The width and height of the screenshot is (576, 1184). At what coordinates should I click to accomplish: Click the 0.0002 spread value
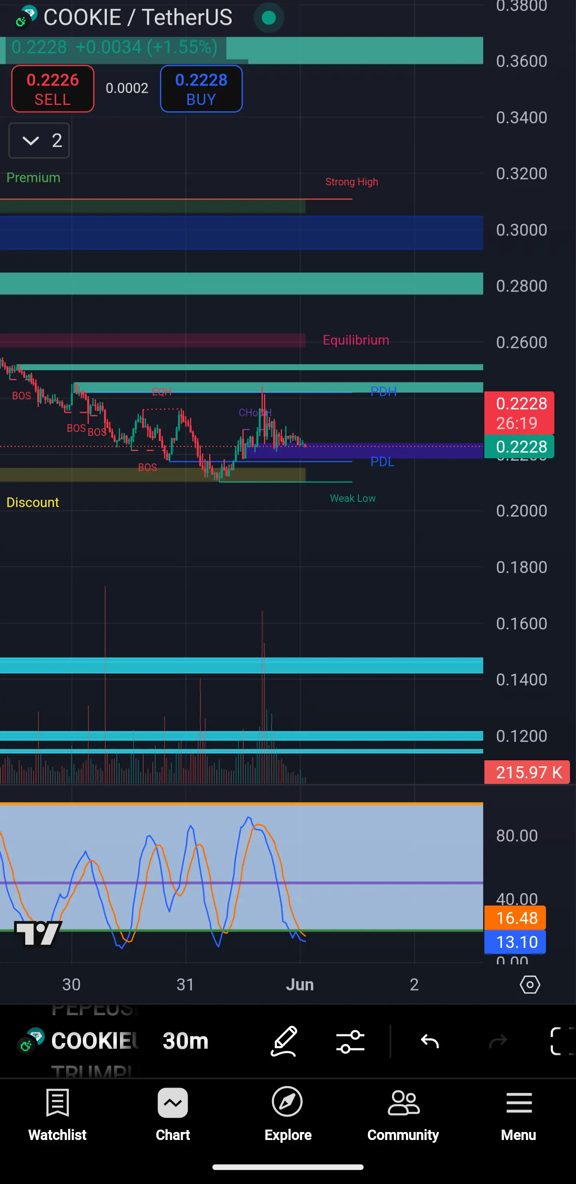coord(127,88)
